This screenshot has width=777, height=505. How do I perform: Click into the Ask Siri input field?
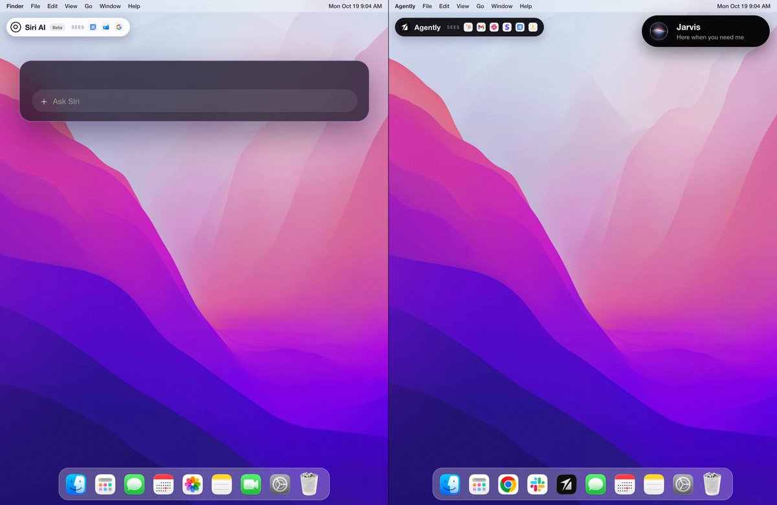[x=194, y=101]
